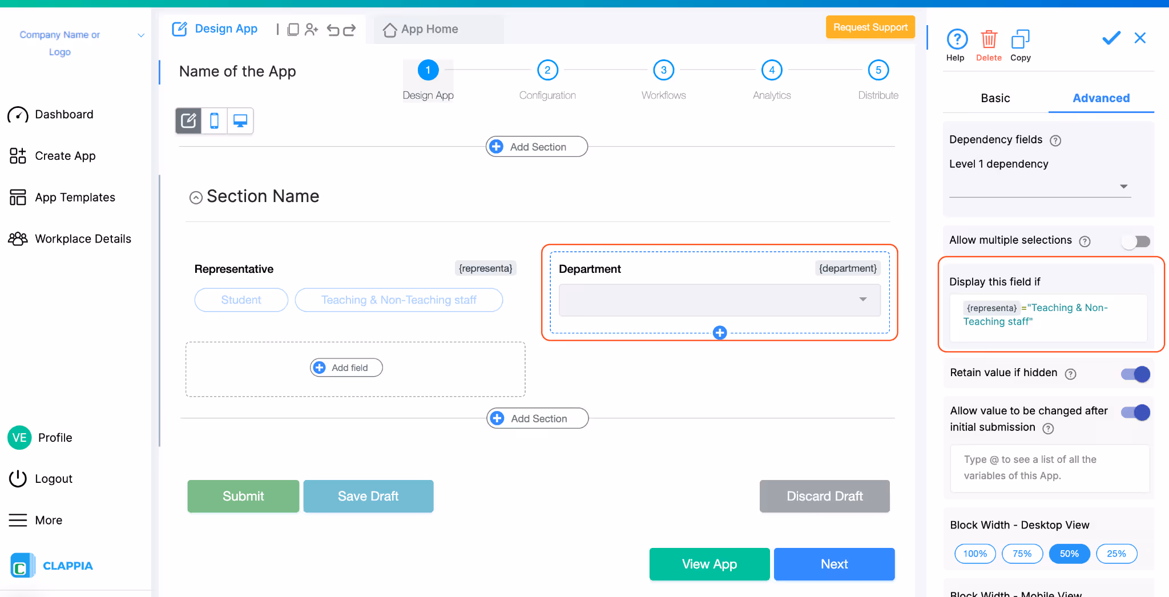Click the Request Support button
This screenshot has height=597, width=1169.
point(870,27)
